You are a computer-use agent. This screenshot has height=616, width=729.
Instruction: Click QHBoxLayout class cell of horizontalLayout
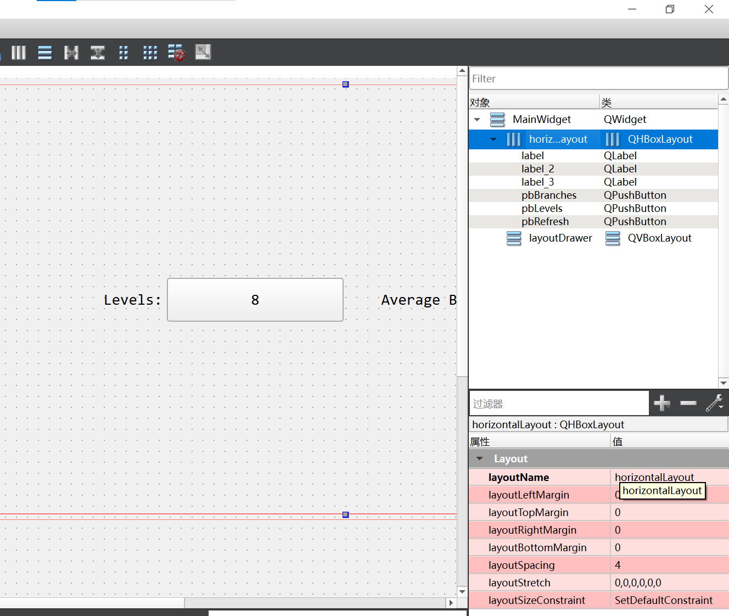[x=660, y=139]
